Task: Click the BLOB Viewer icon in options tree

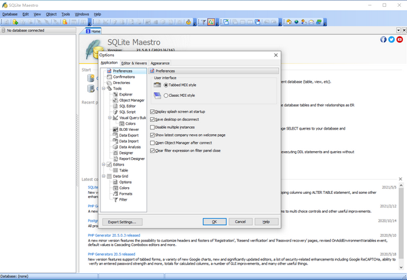Action: (114, 129)
